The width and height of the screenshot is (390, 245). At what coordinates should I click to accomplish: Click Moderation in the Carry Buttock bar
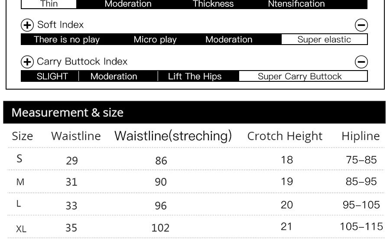click(114, 76)
